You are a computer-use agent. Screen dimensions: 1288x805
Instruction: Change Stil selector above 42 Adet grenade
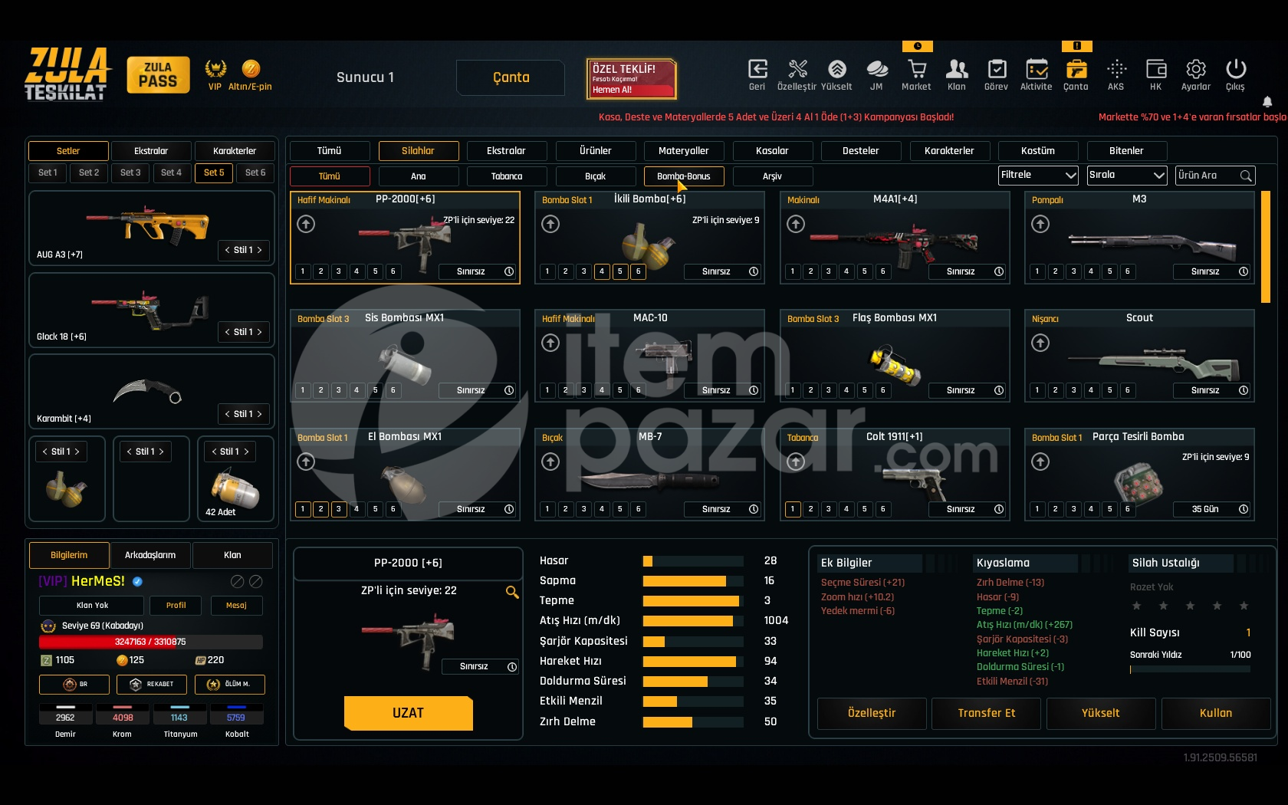click(x=230, y=452)
